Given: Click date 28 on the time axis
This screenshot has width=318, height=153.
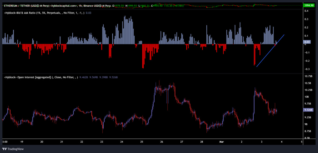Looking at the screenshot, I should click(202, 142).
